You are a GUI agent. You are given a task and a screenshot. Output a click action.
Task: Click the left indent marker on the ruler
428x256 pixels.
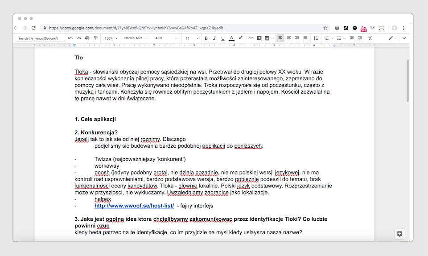tap(74, 45)
